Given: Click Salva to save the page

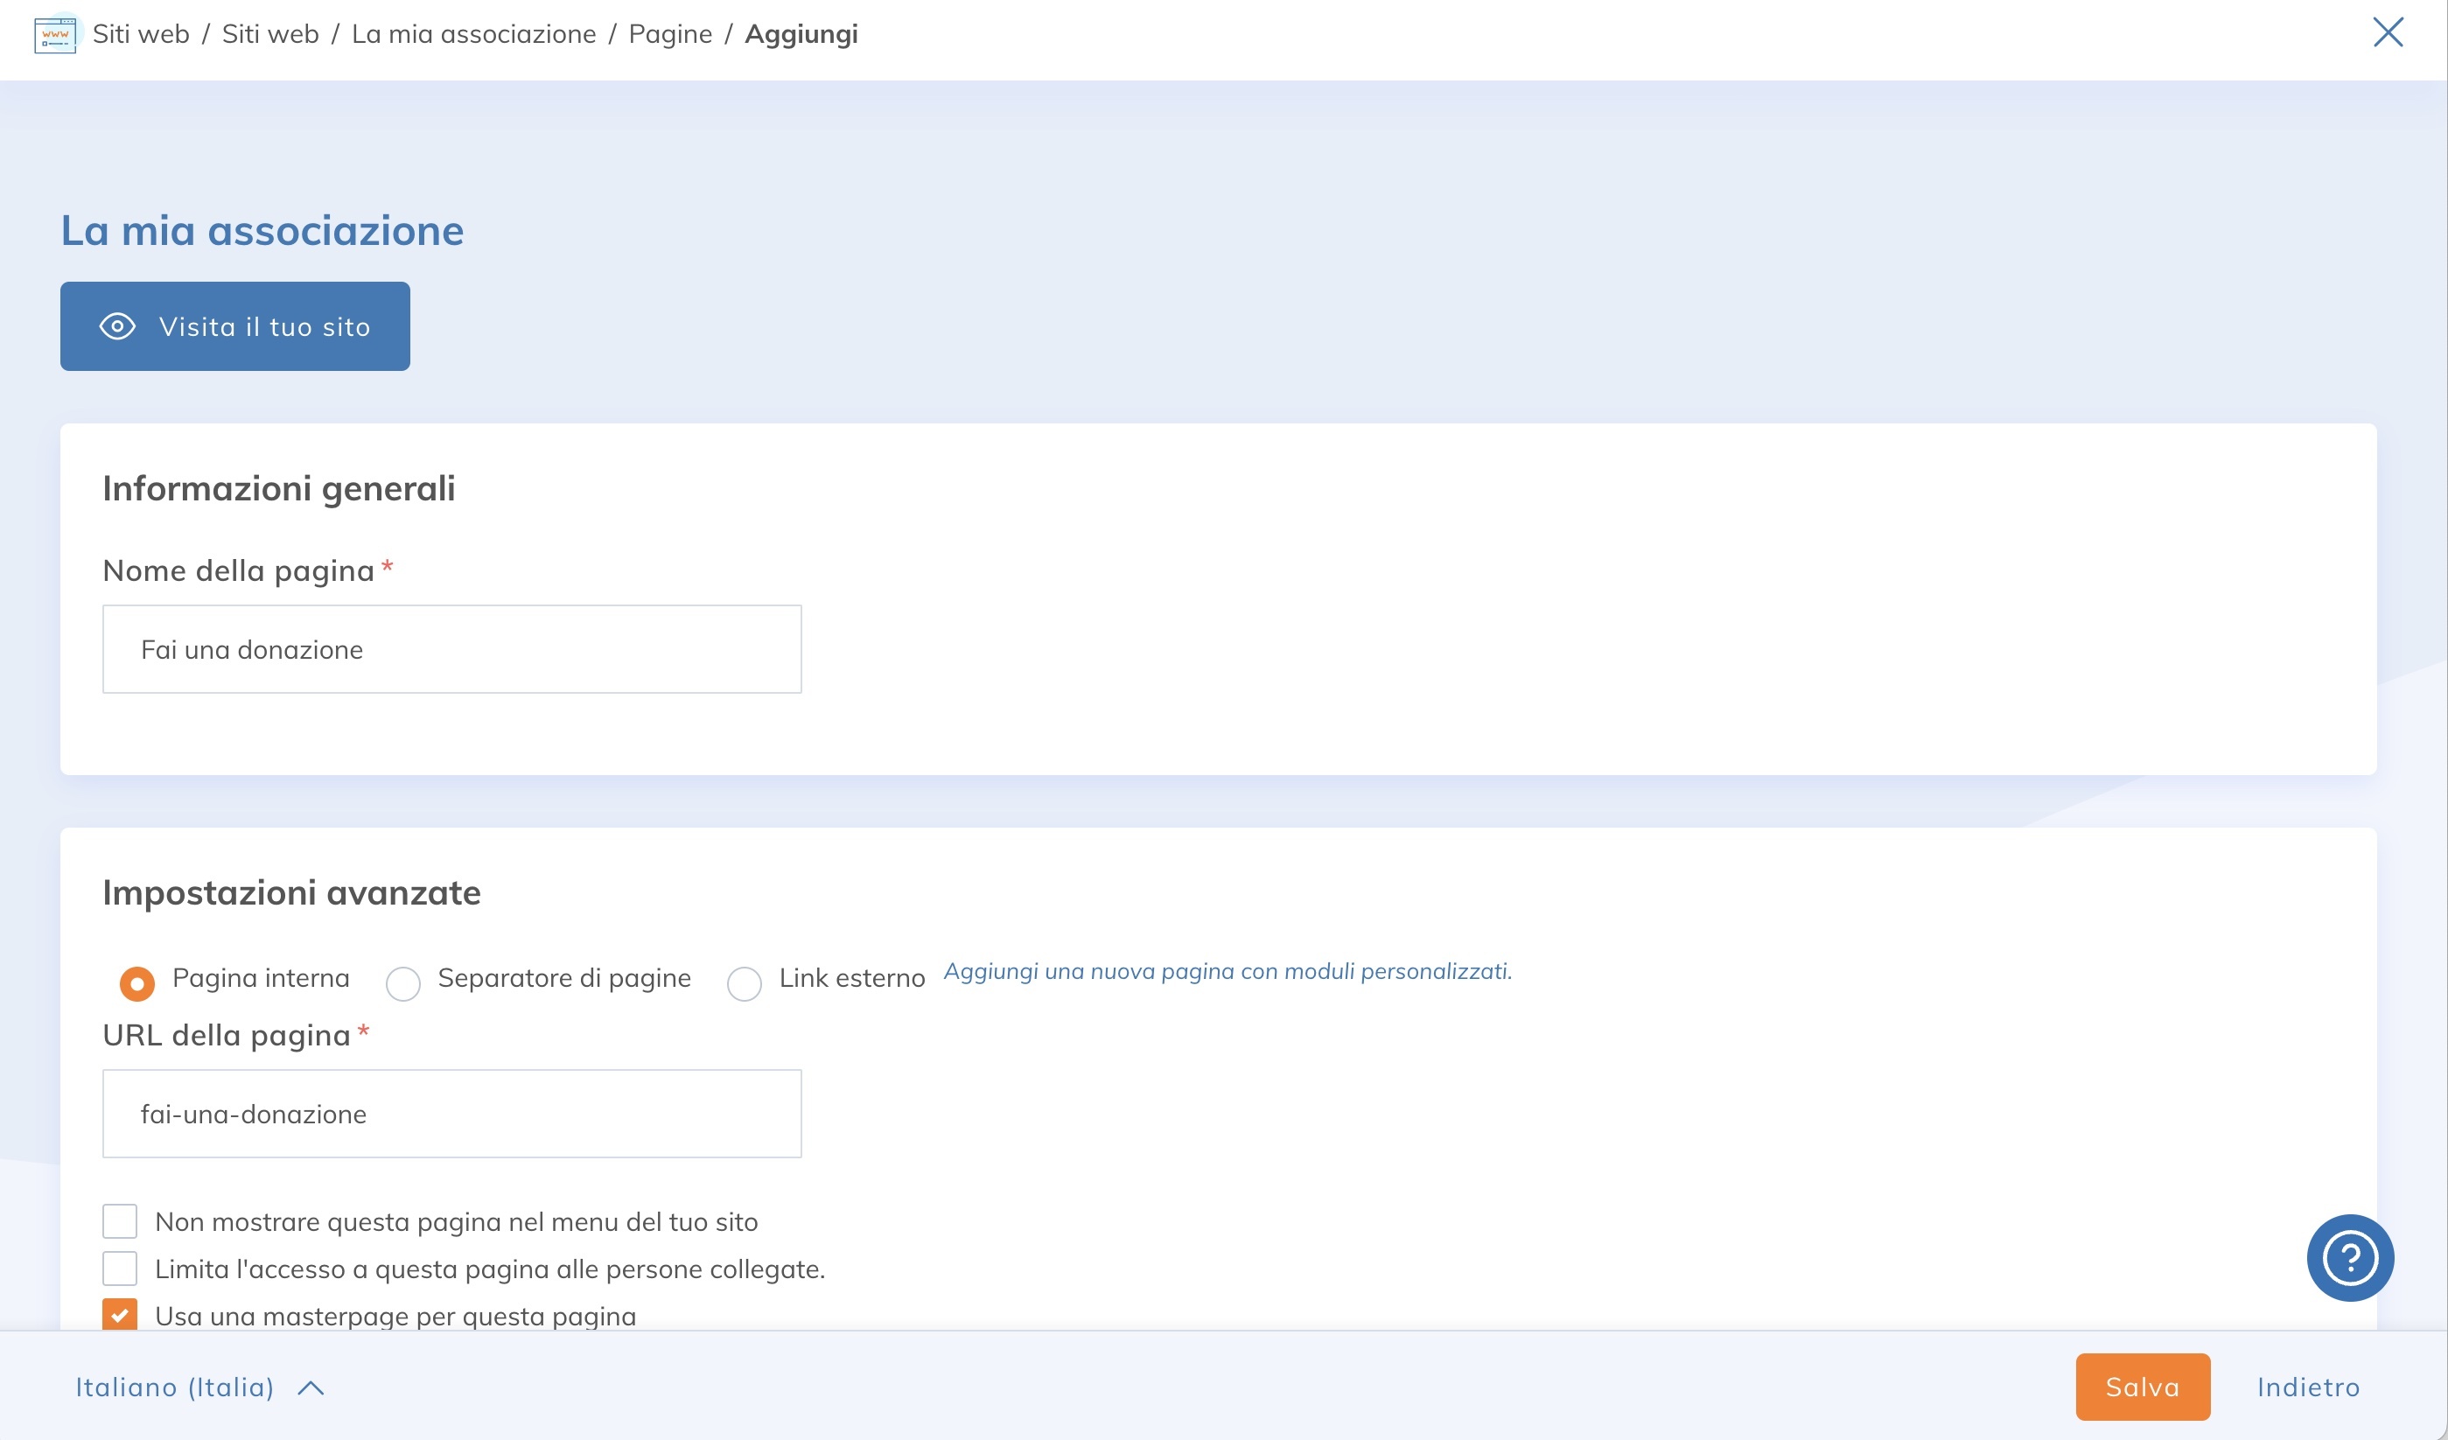Looking at the screenshot, I should (x=2141, y=1387).
